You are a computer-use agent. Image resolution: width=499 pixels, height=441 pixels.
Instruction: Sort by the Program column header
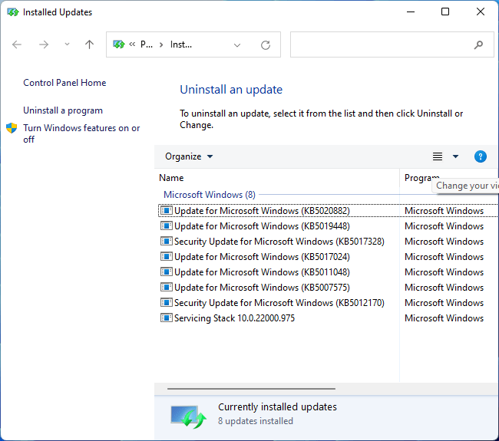point(421,178)
